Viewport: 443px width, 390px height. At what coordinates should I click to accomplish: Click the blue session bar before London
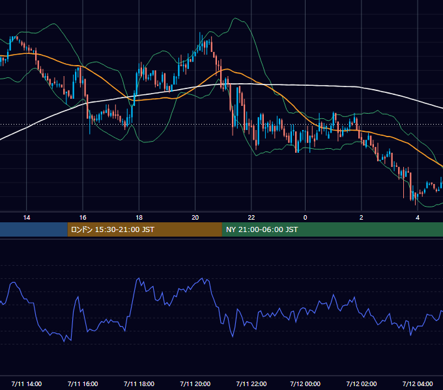click(x=34, y=229)
